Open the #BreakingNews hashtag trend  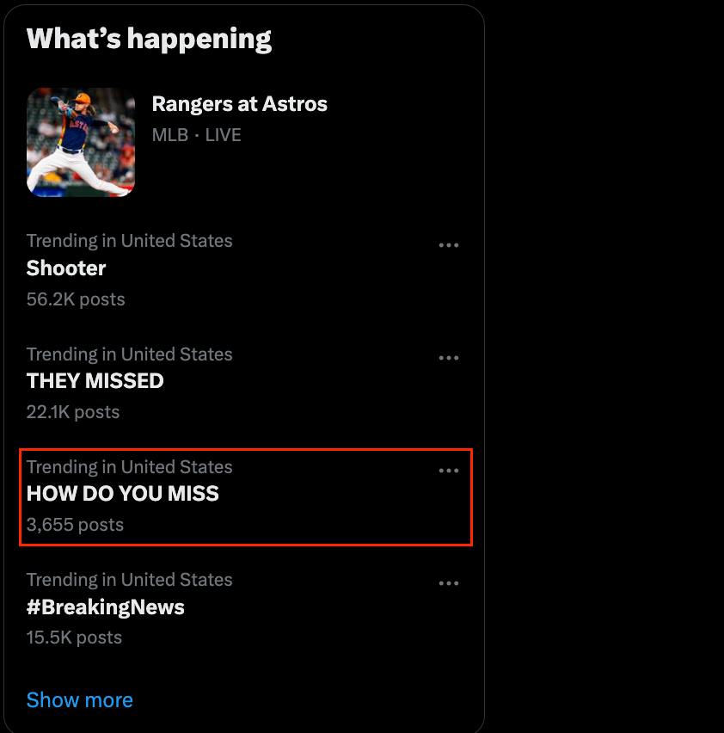click(x=105, y=607)
